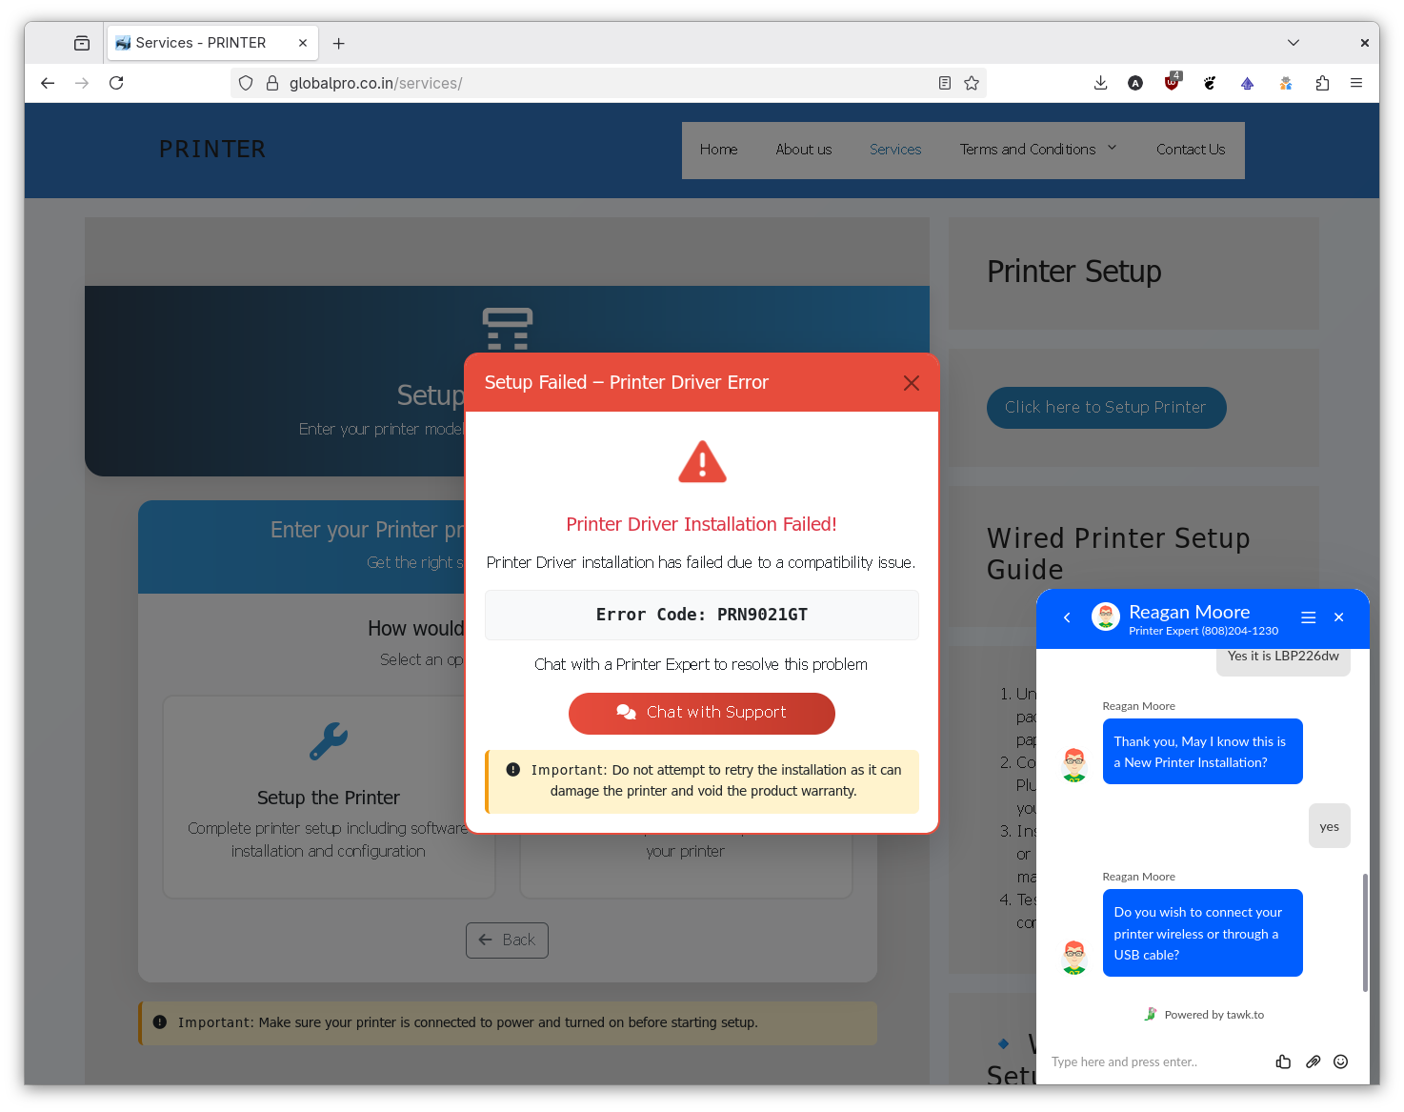
Task: Go back to the previous page in browser
Action: point(48,83)
